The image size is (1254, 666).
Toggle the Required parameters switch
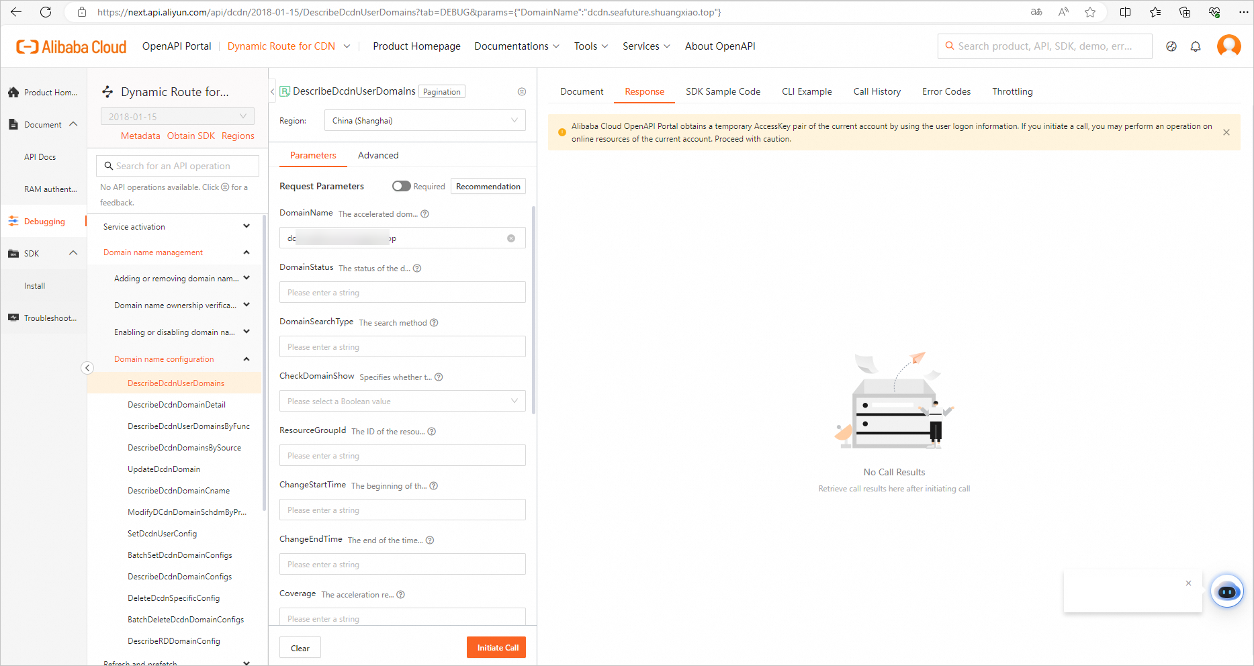click(402, 186)
